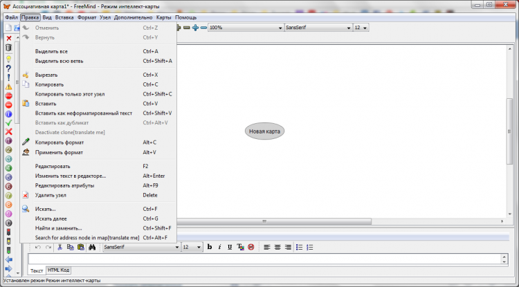Switch to the HTML Код tab
Viewport: 519px width, 287px height.
coord(59,270)
